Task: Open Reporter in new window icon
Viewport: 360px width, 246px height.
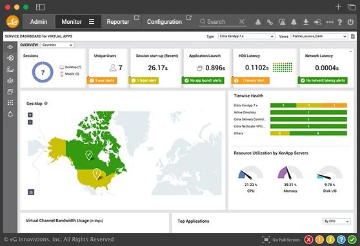Action: point(137,17)
